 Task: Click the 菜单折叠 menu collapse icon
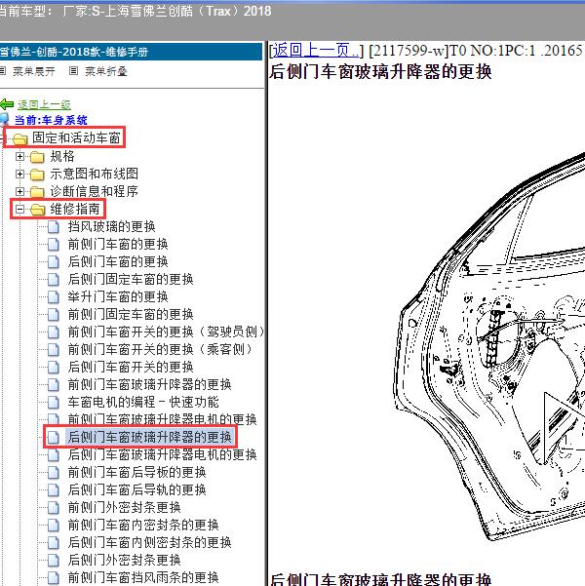(x=74, y=70)
